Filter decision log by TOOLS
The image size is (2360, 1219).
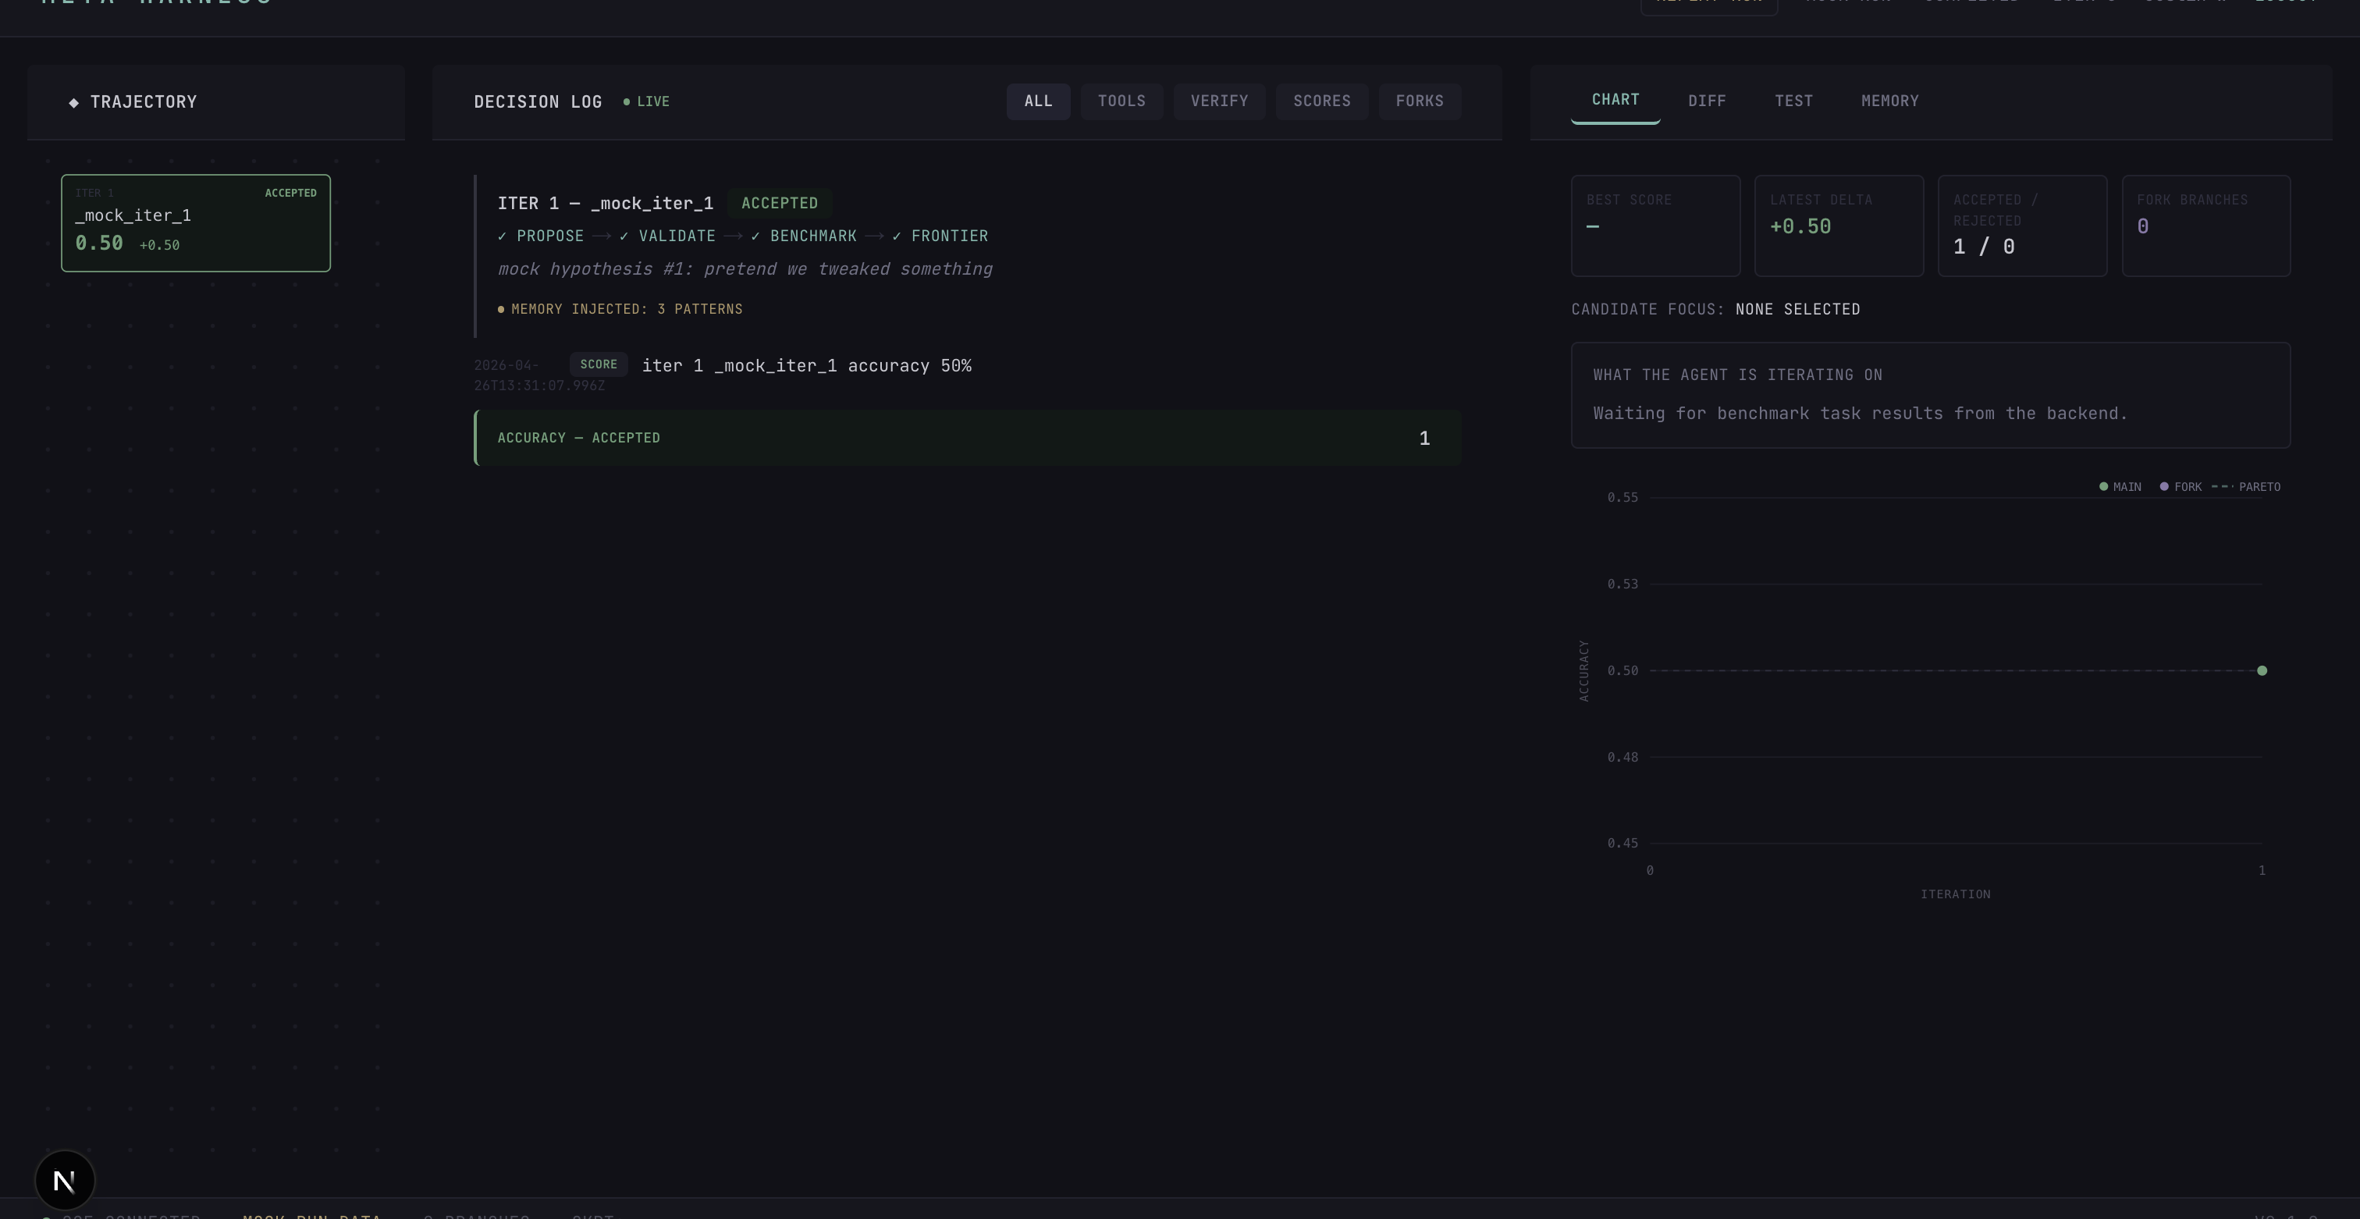(1121, 101)
